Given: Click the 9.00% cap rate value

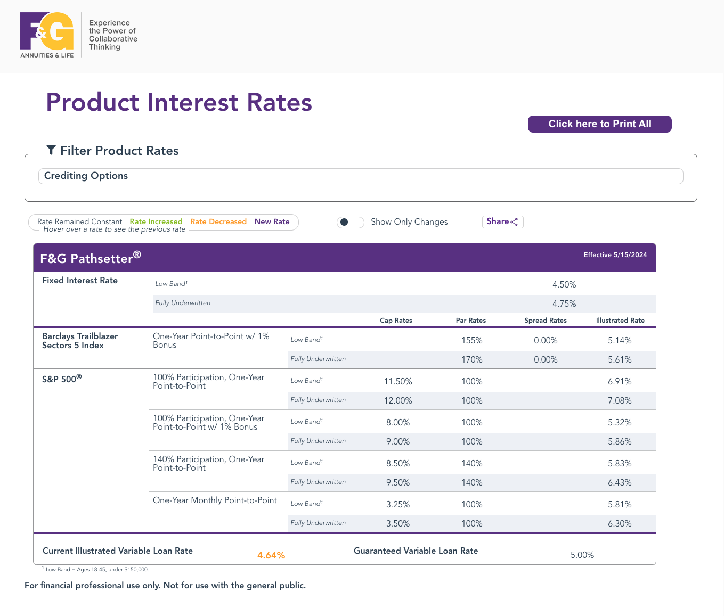Looking at the screenshot, I should (x=398, y=442).
